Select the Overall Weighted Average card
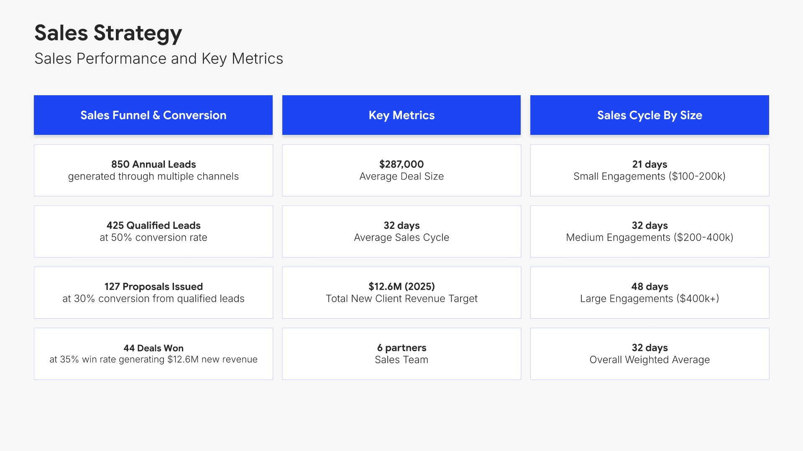The height and width of the screenshot is (451, 803). (x=650, y=354)
